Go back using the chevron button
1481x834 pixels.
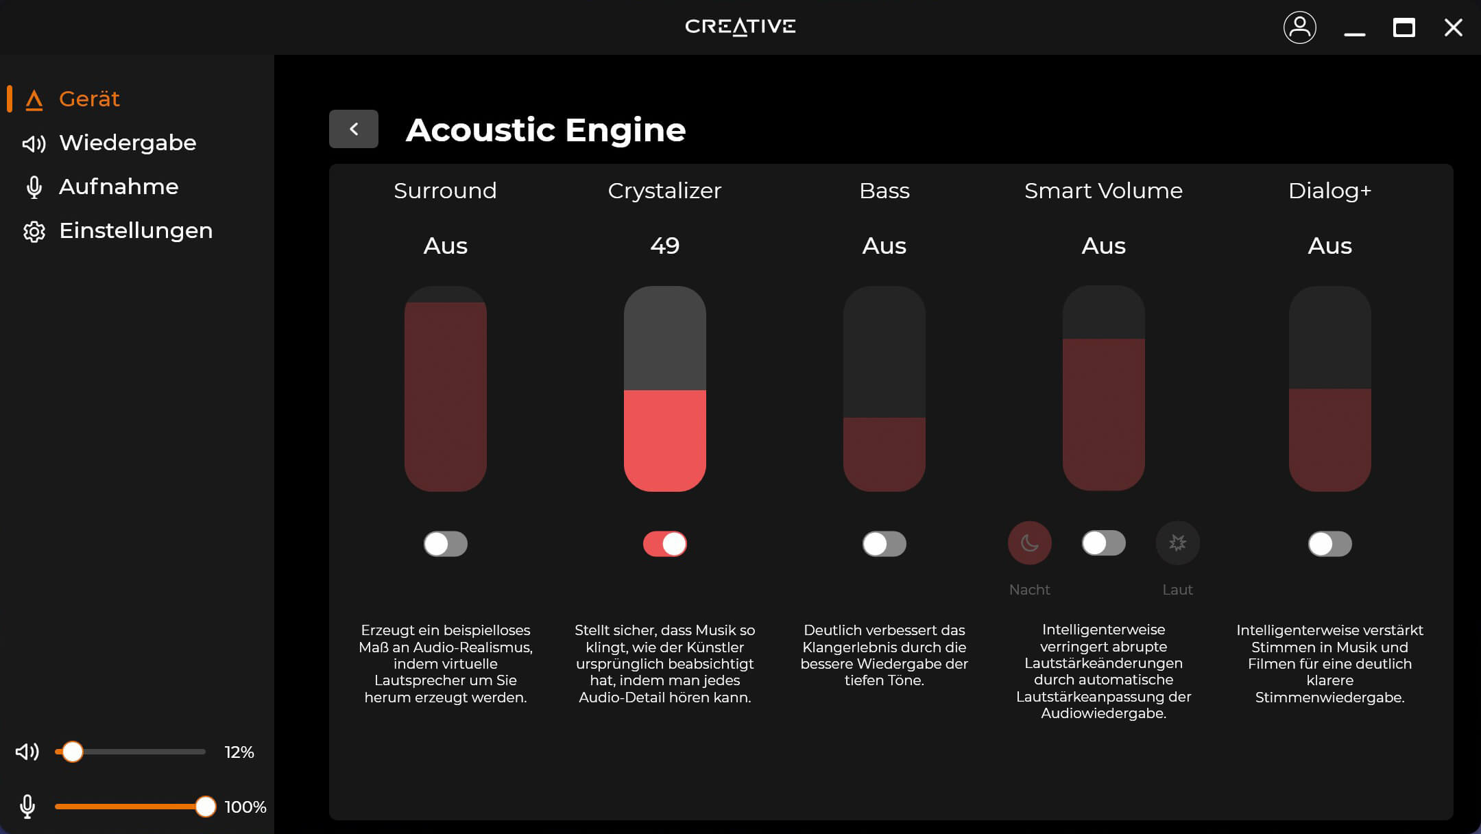(x=354, y=129)
